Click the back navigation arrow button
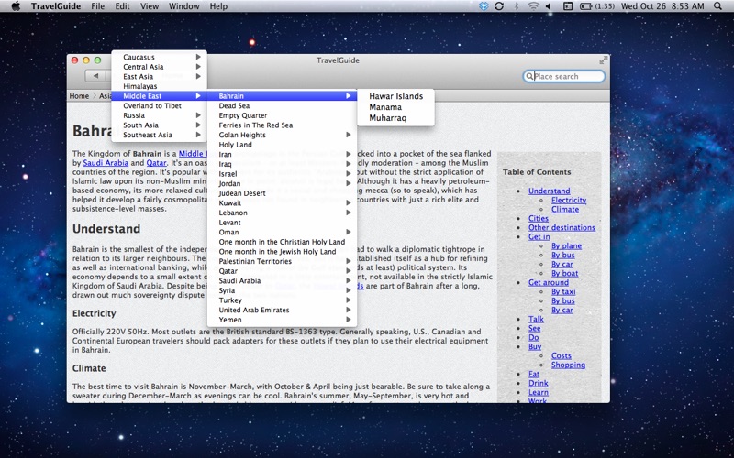This screenshot has width=734, height=458. (x=96, y=76)
